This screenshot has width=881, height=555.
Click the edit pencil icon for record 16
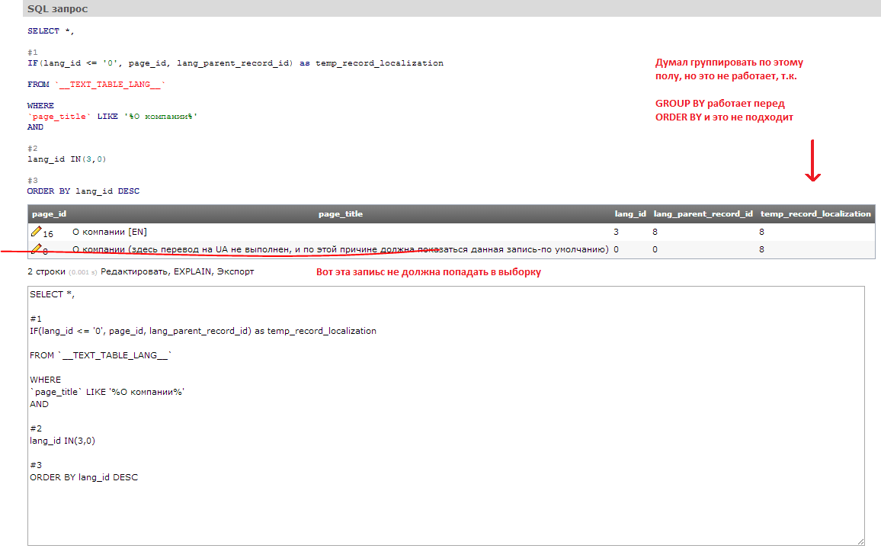36,231
